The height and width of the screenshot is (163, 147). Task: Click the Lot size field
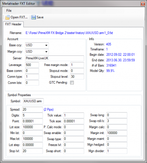33,127
